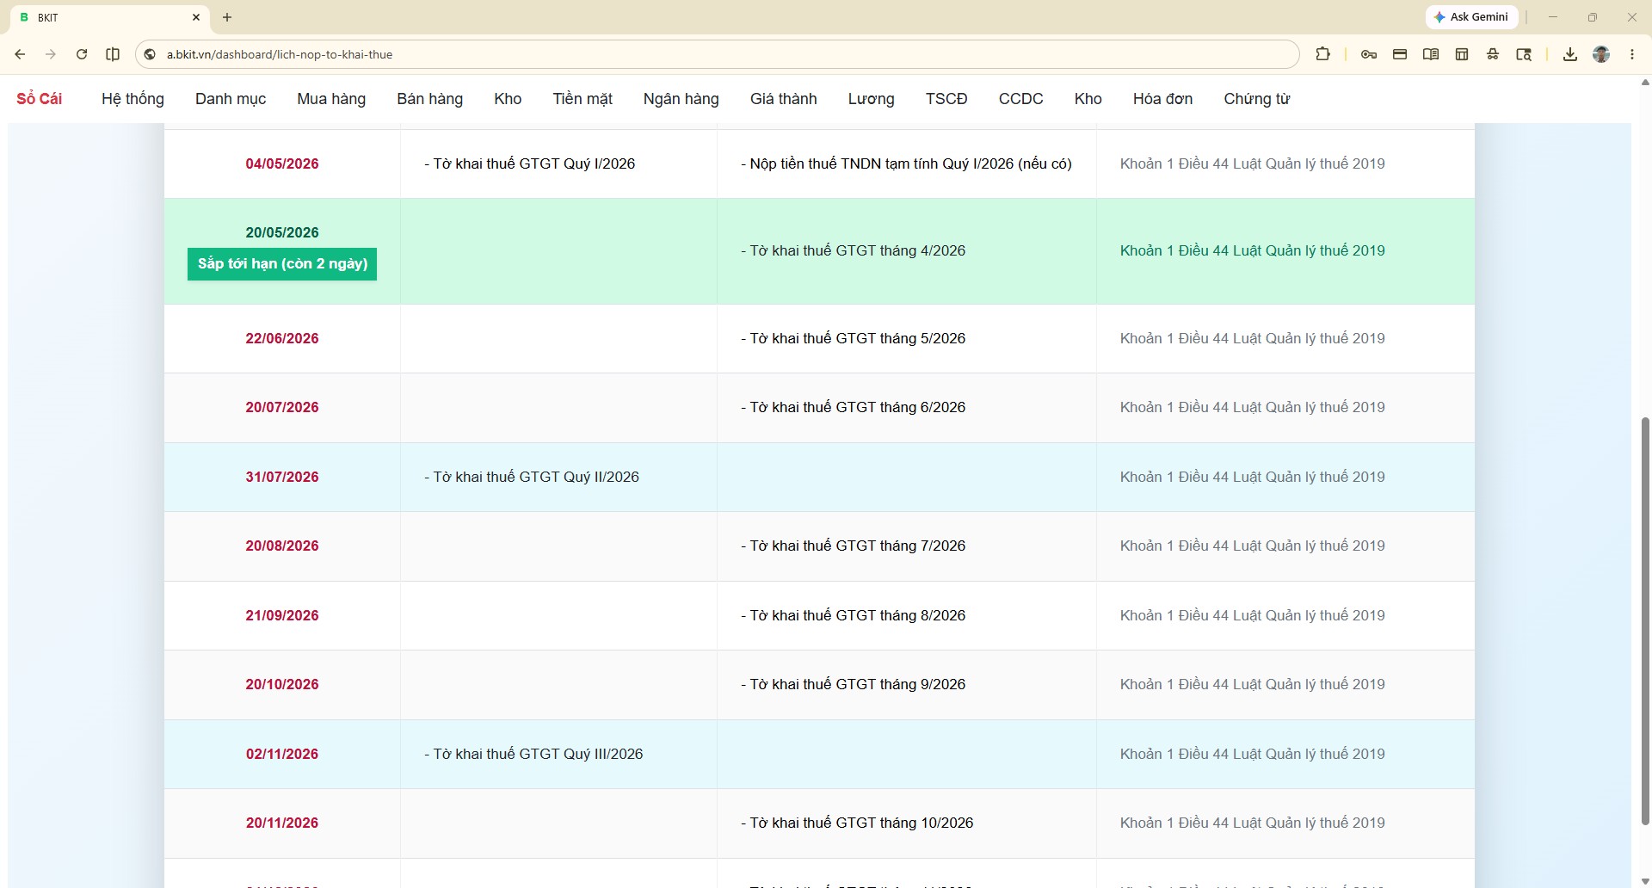Open the CCDC menu

click(x=1020, y=99)
